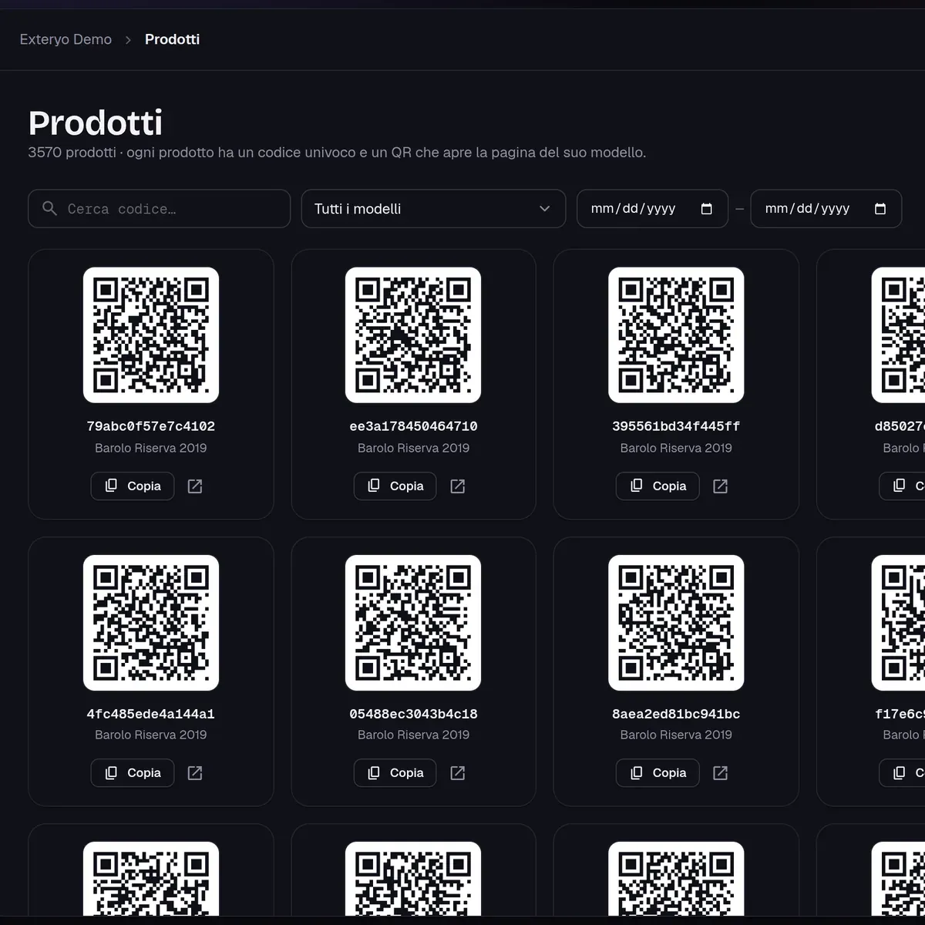Viewport: 925px width, 925px height.
Task: Select QR code of ee3a178450464710
Action: point(413,335)
